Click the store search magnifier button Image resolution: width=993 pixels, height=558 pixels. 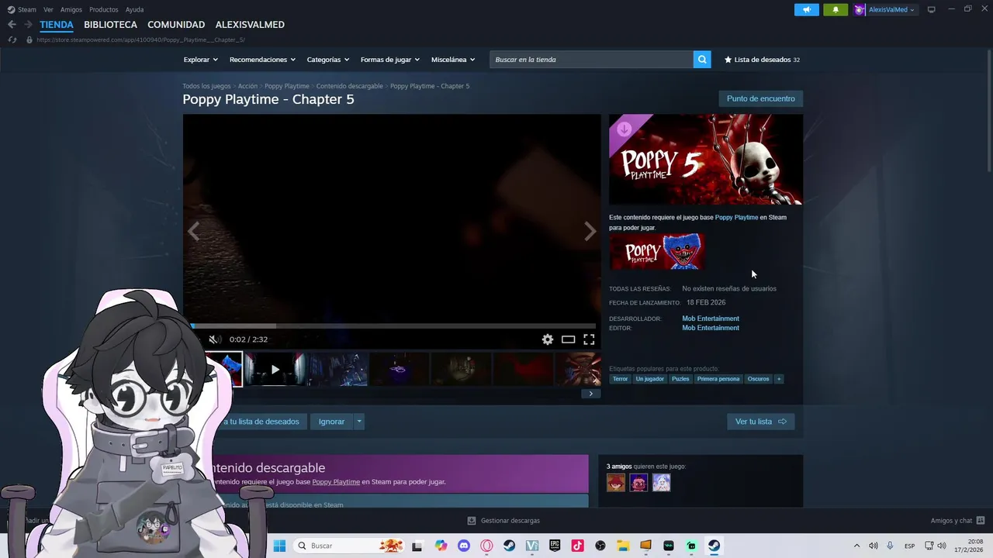click(x=702, y=60)
